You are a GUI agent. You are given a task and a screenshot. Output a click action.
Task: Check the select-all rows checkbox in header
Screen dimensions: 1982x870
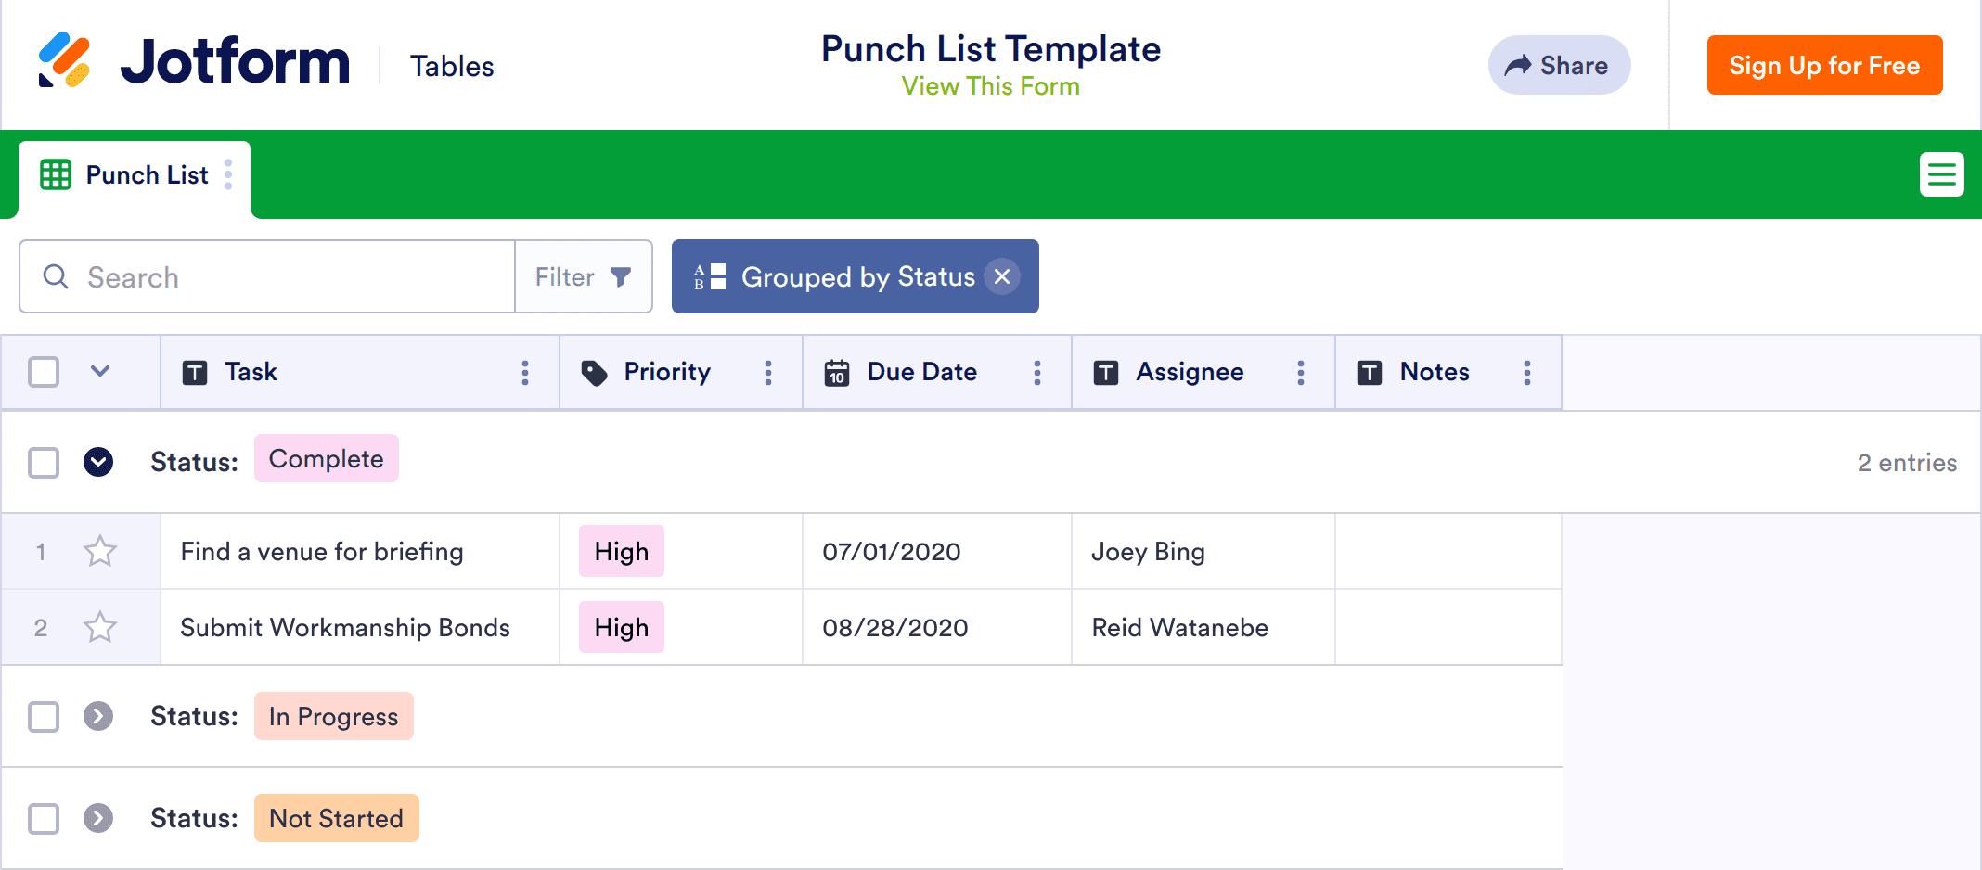[x=44, y=372]
